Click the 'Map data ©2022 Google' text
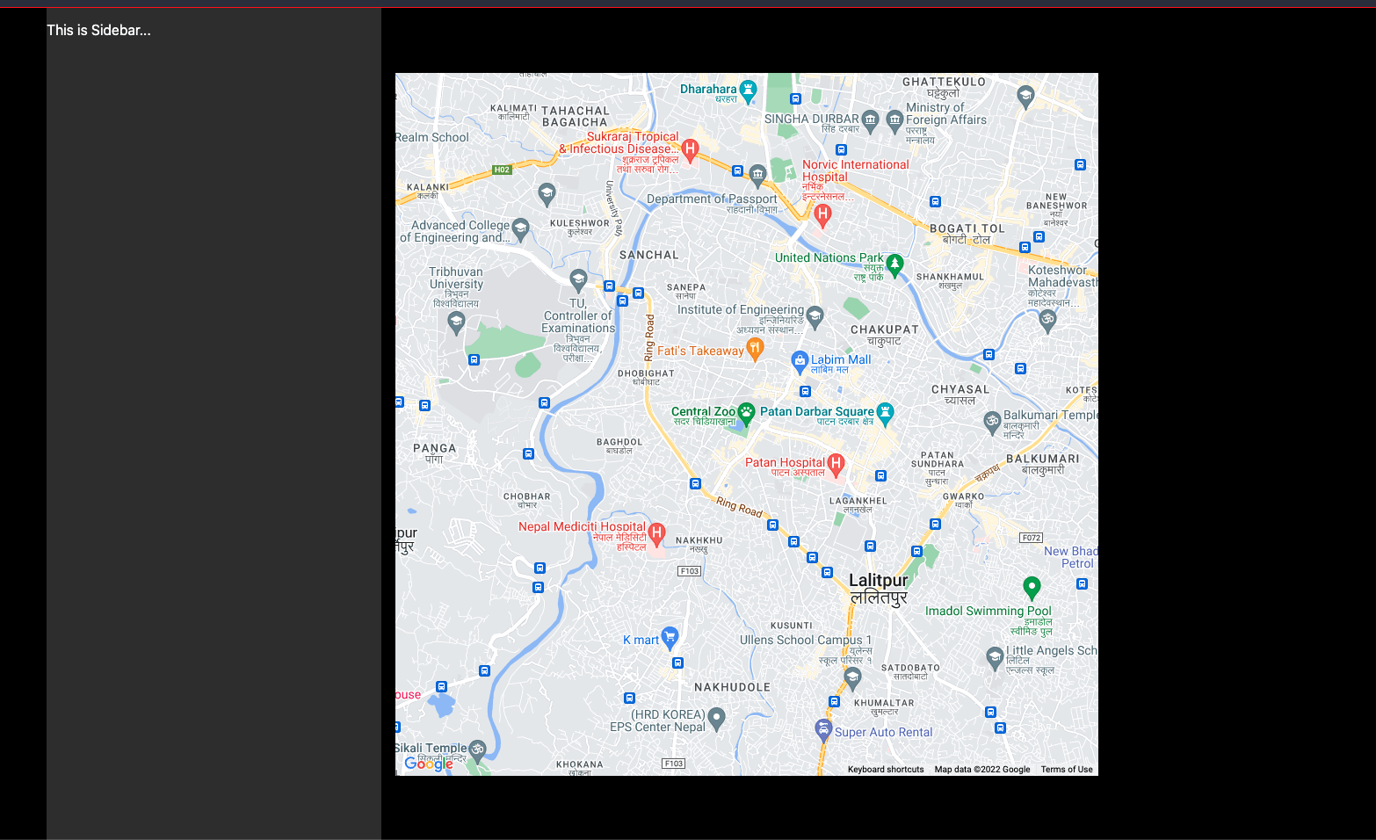Screen dimensions: 1376x840 982,770
